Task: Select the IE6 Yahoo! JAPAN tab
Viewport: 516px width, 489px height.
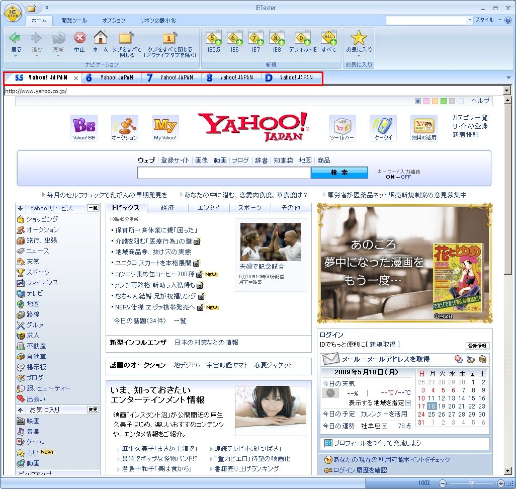Action: tap(111, 77)
